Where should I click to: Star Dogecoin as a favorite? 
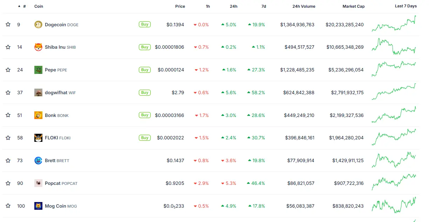(x=8, y=25)
